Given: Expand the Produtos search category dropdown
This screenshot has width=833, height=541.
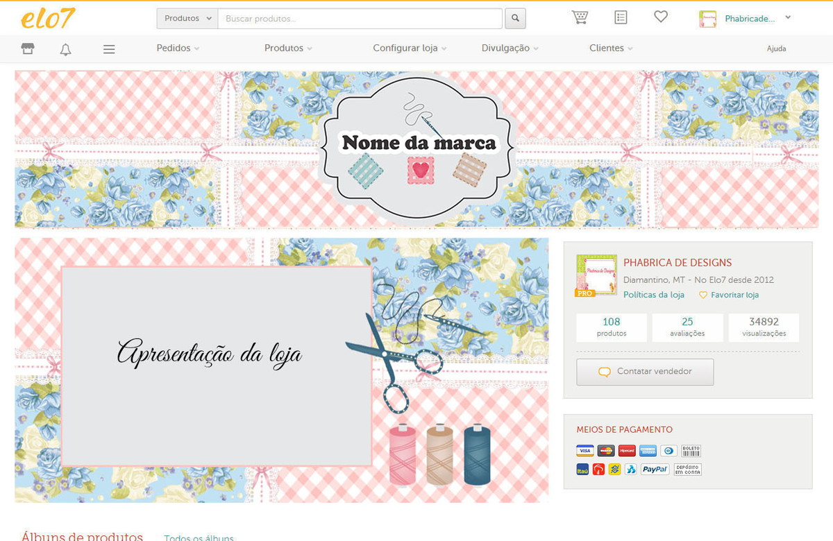Looking at the screenshot, I should pyautogui.click(x=187, y=19).
